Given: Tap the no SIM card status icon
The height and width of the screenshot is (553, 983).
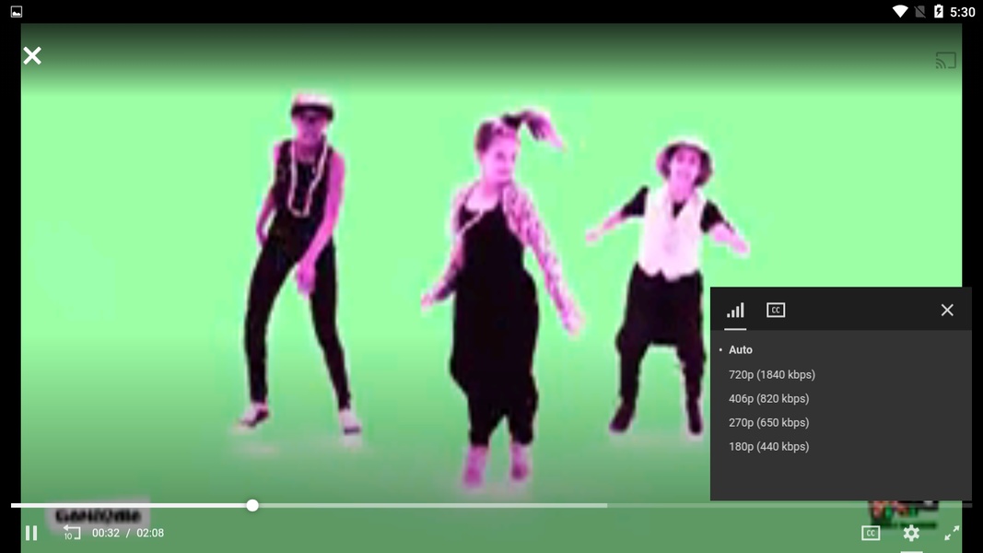Looking at the screenshot, I should point(919,11).
